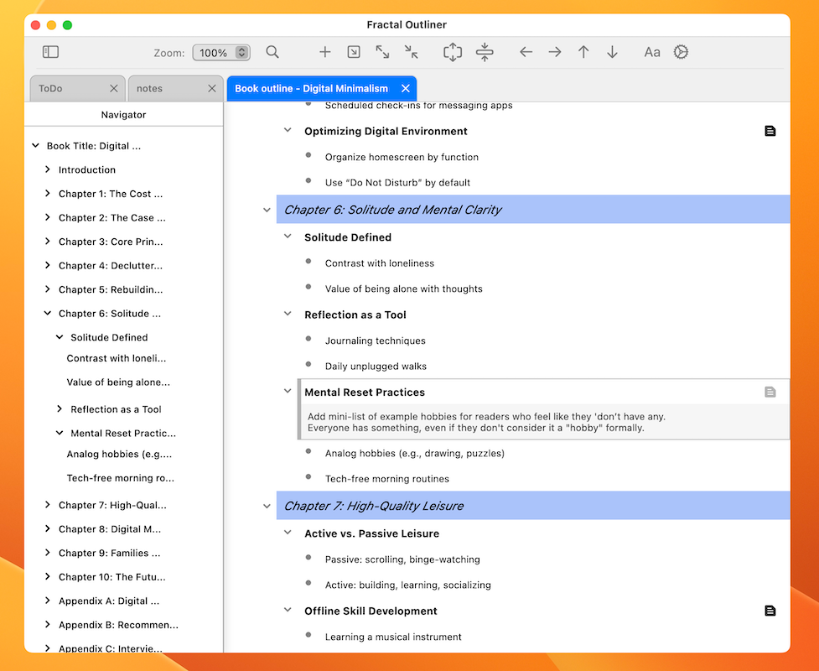Collapse Chapter 6 heading in outline
Viewport: 819px width, 671px height.
pos(267,210)
